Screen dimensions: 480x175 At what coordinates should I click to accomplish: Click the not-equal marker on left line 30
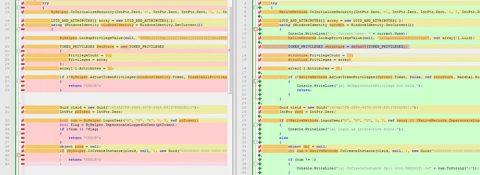23,107
